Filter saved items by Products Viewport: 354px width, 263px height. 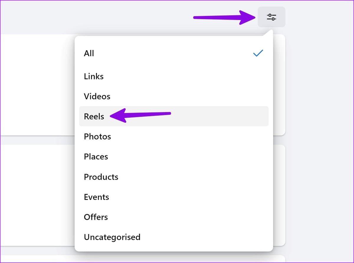click(x=174, y=177)
